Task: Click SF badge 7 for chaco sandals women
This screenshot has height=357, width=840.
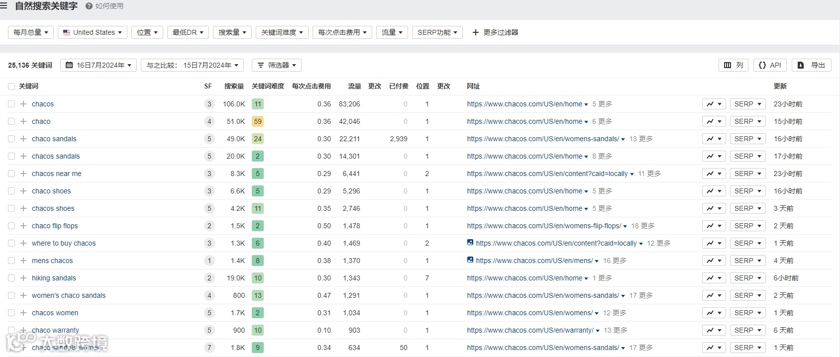Action: 209,348
